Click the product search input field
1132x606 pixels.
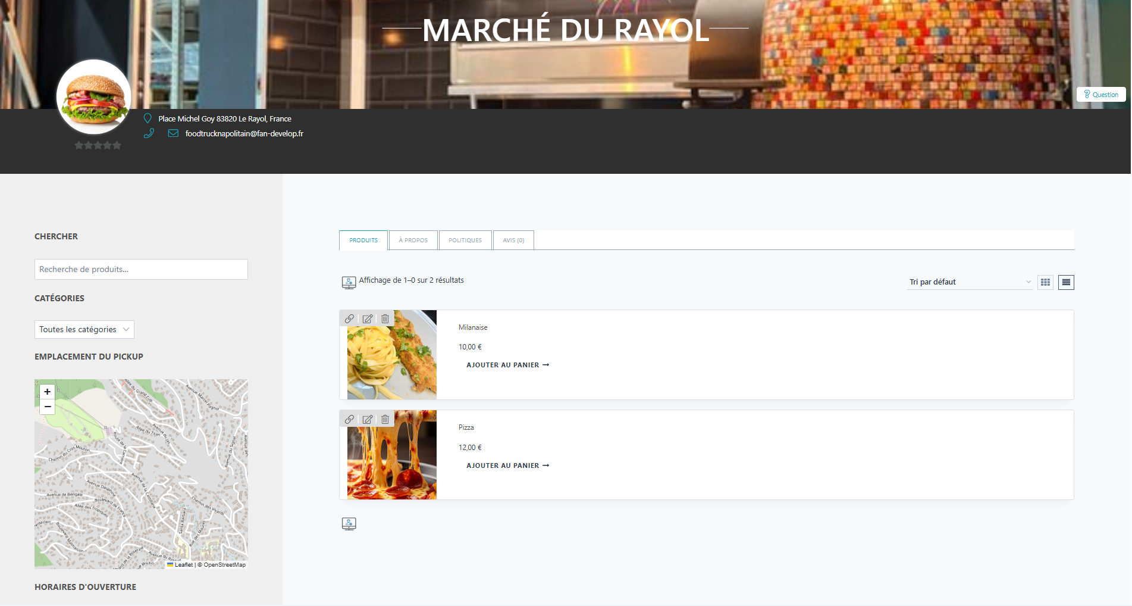(140, 269)
